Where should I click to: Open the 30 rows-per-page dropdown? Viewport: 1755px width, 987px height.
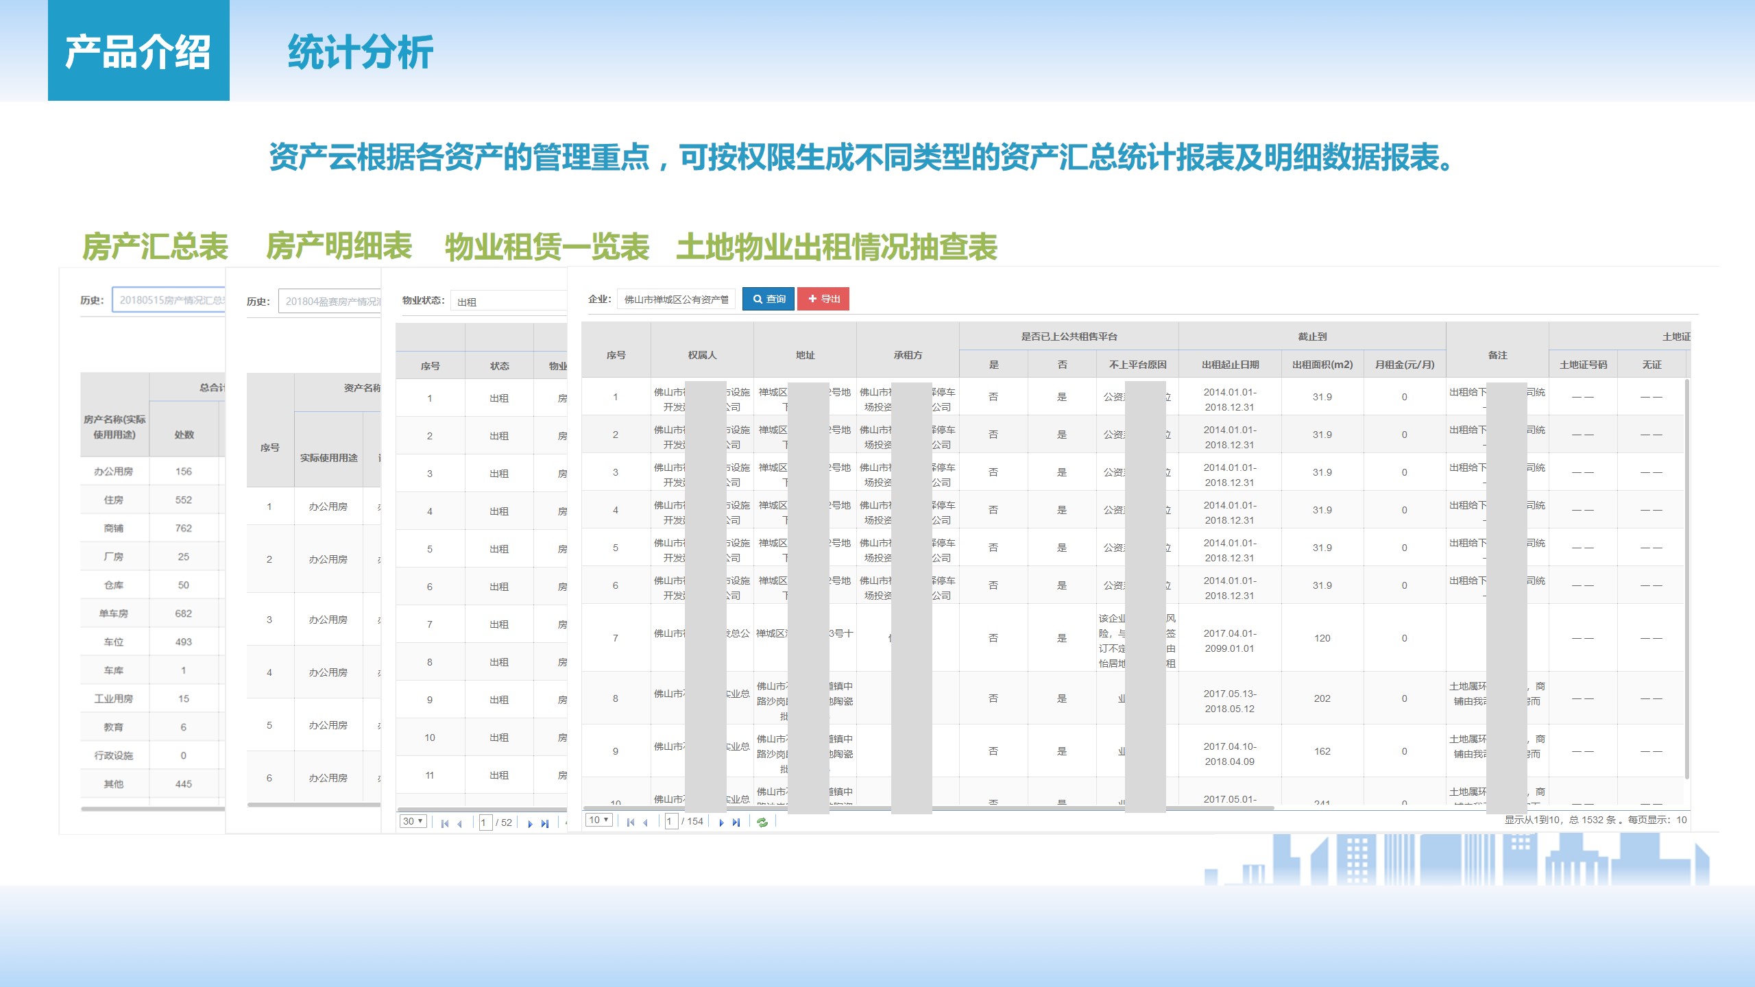pyautogui.click(x=413, y=821)
